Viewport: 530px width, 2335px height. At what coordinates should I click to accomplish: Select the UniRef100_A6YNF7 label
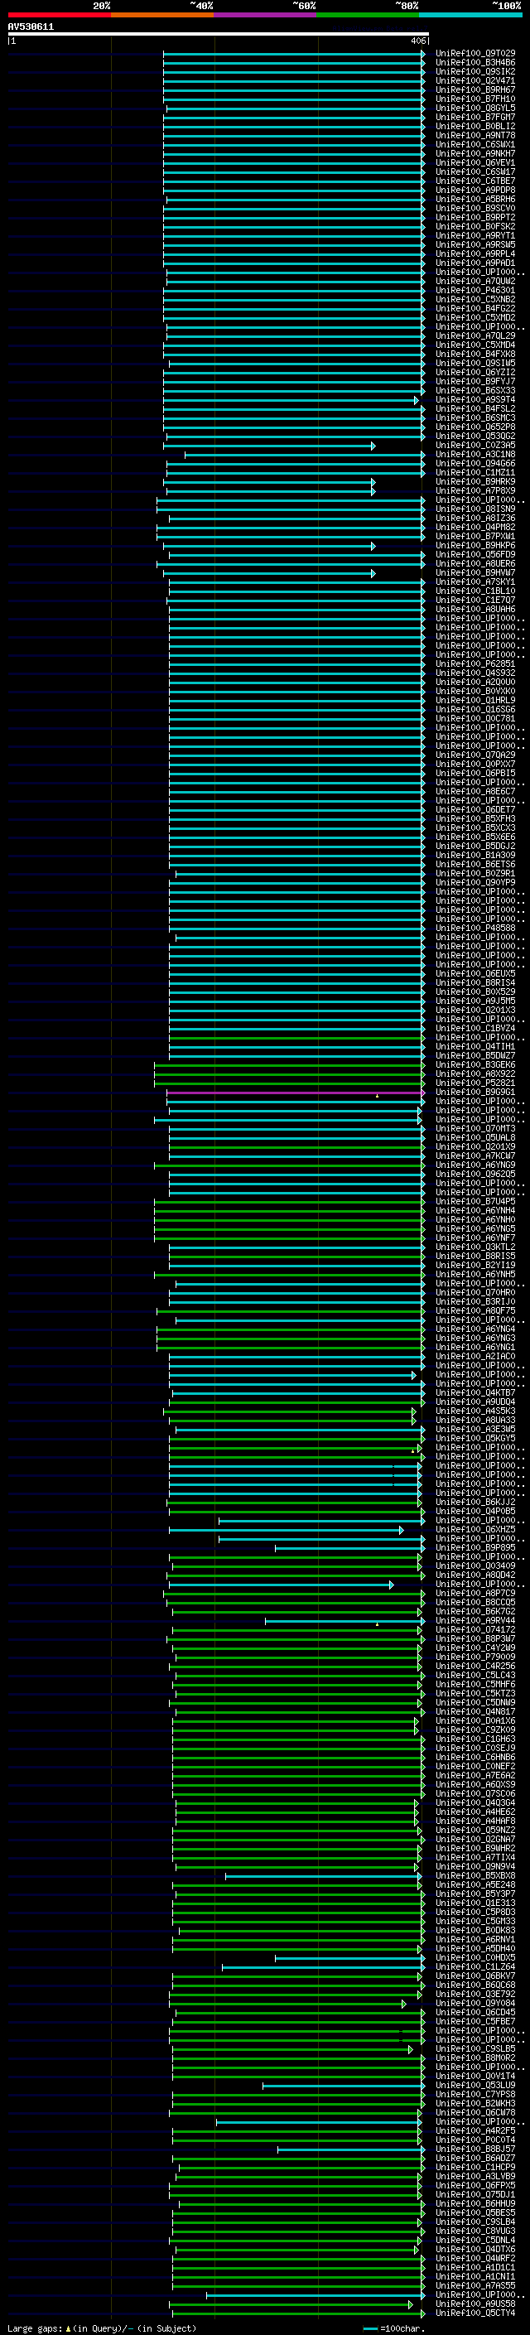click(x=475, y=1238)
